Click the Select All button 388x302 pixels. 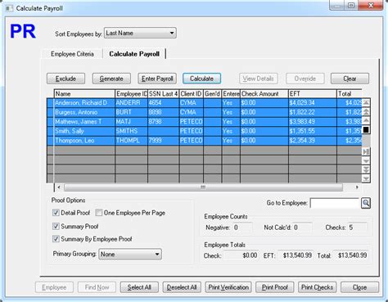[139, 287]
